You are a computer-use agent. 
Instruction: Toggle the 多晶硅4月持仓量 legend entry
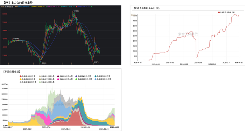pos(83,76)
